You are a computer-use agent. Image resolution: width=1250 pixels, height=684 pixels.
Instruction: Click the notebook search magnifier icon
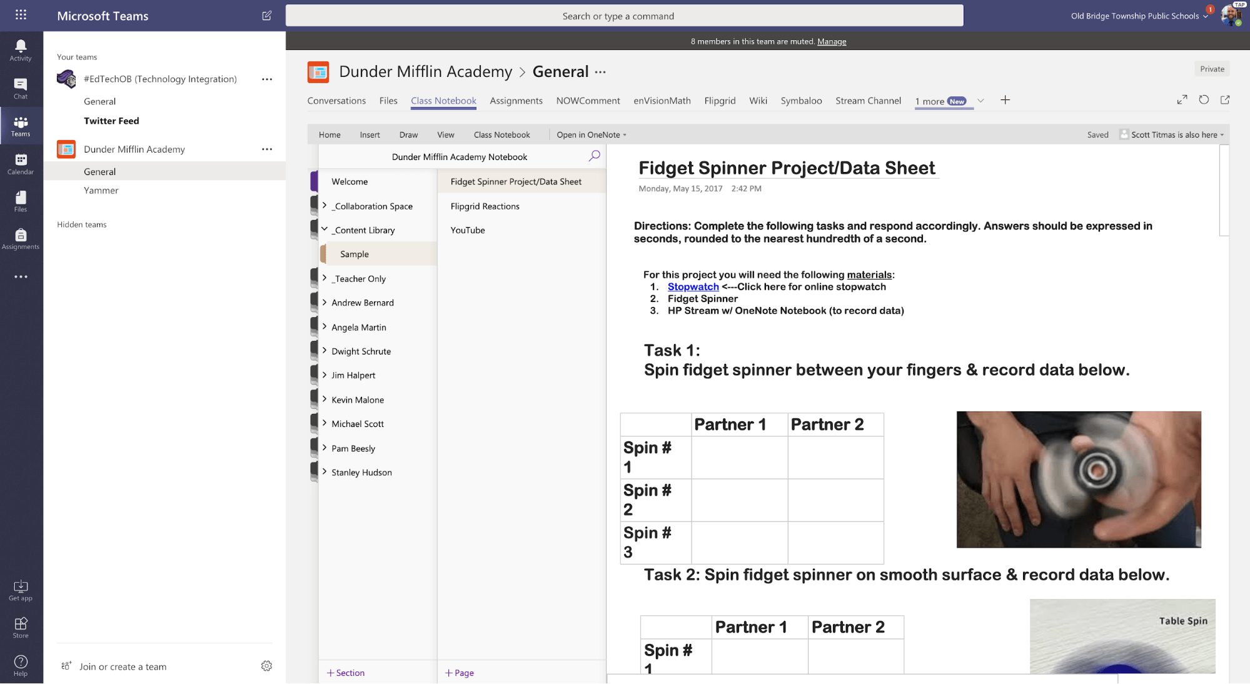pyautogui.click(x=594, y=156)
